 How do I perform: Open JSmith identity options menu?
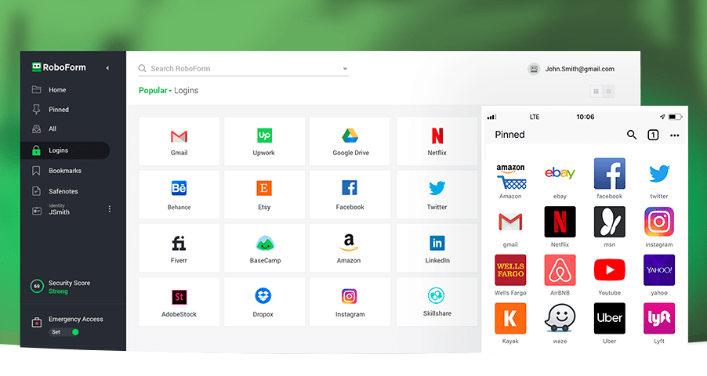click(110, 209)
